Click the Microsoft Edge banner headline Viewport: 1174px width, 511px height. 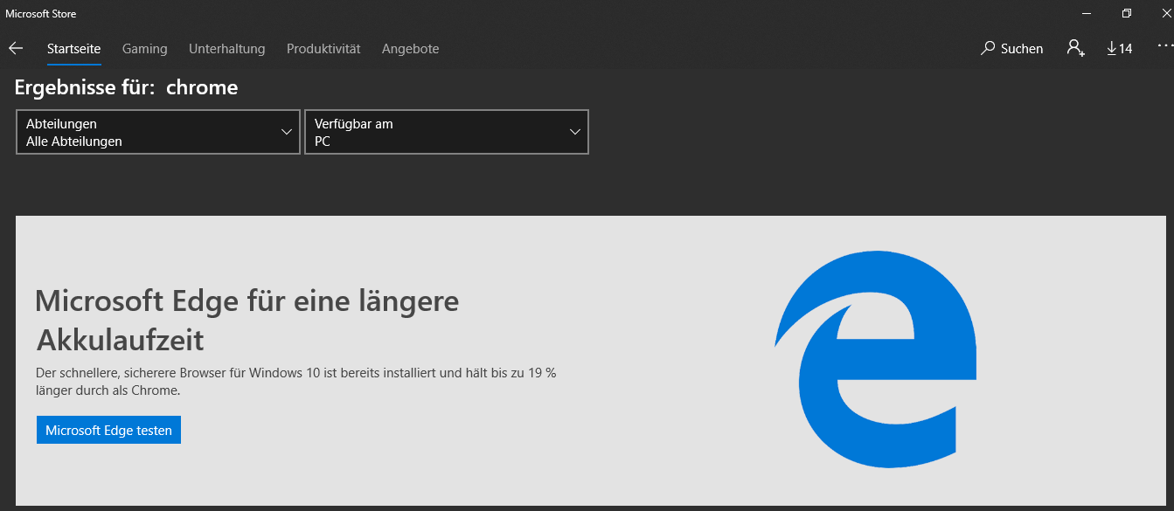247,320
